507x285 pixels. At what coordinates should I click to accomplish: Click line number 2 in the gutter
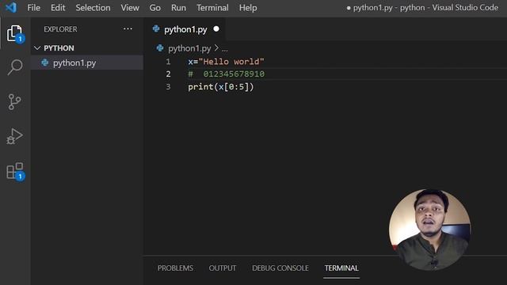(x=168, y=74)
